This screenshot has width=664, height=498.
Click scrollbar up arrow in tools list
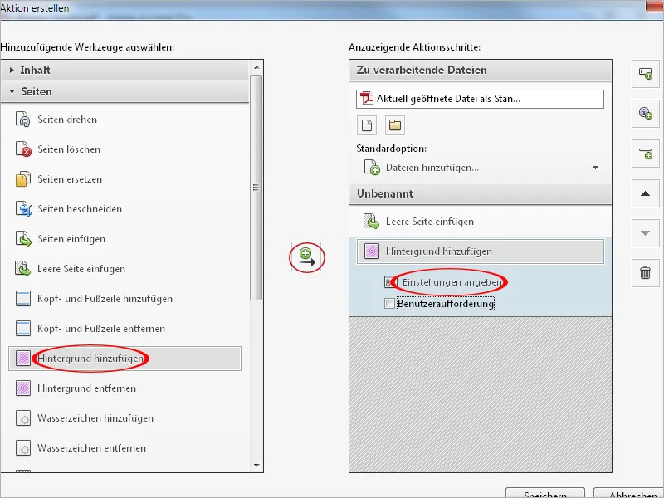click(x=256, y=67)
